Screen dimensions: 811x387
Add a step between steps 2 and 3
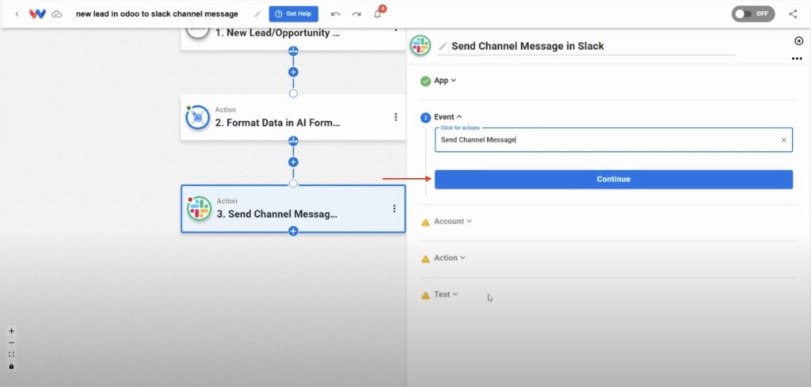pyautogui.click(x=293, y=161)
